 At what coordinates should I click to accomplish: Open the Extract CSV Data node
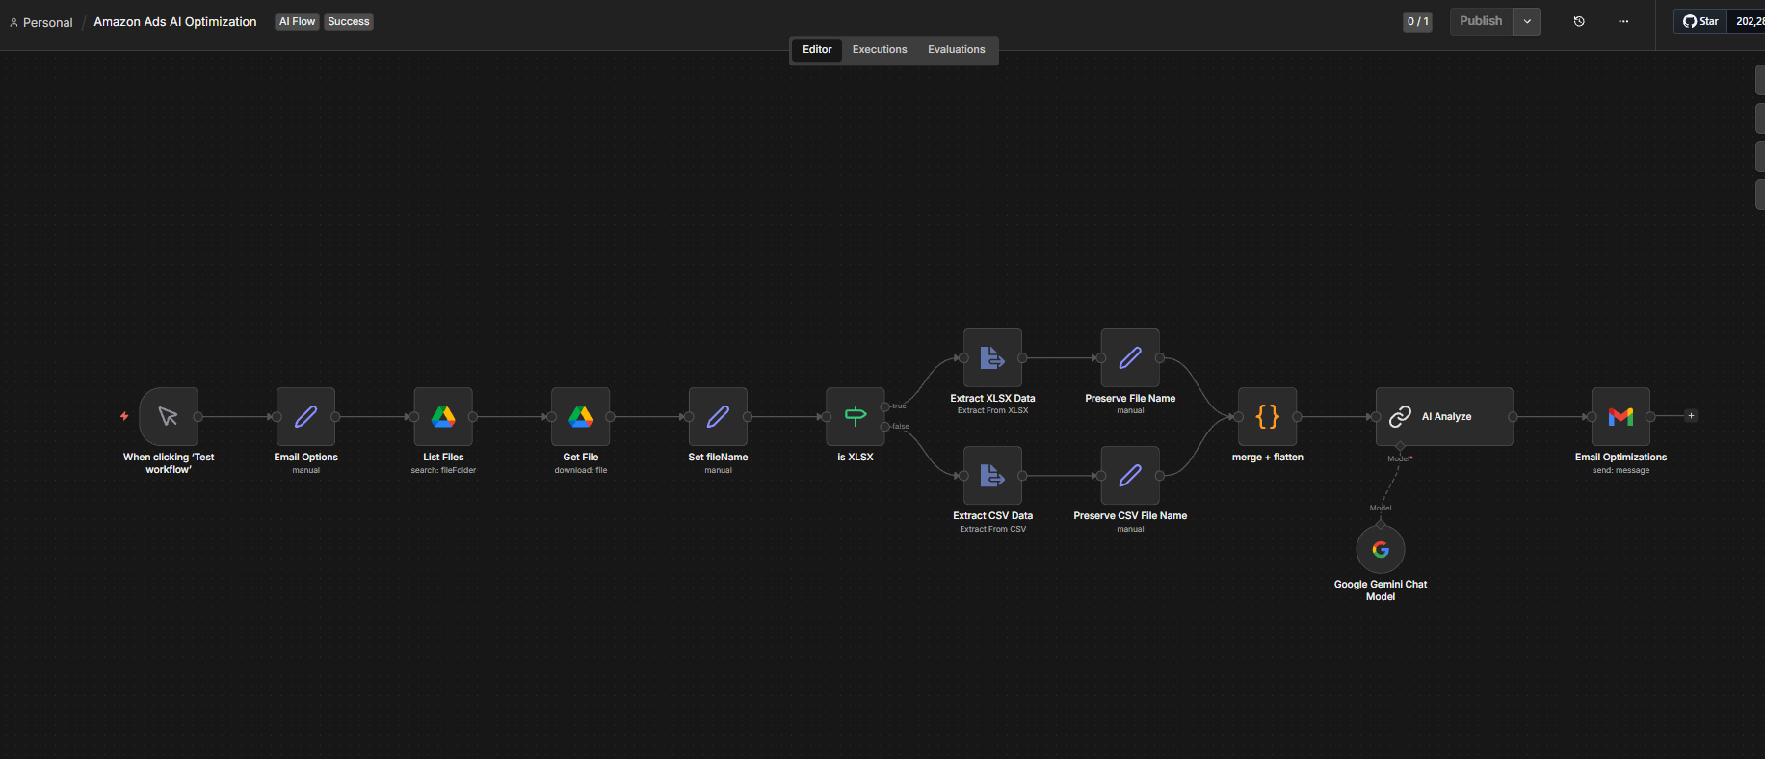pyautogui.click(x=992, y=475)
